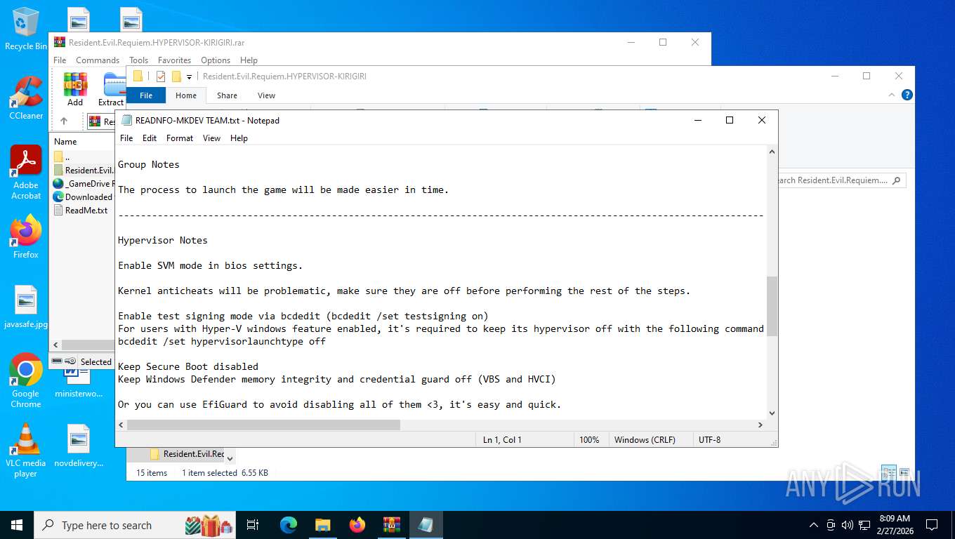Select the Resident.Evil folder in WinRAR list
This screenshot has width=955, height=539.
point(84,171)
